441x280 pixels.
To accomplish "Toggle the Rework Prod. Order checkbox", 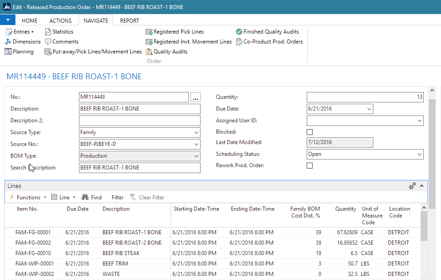I will tap(310, 166).
